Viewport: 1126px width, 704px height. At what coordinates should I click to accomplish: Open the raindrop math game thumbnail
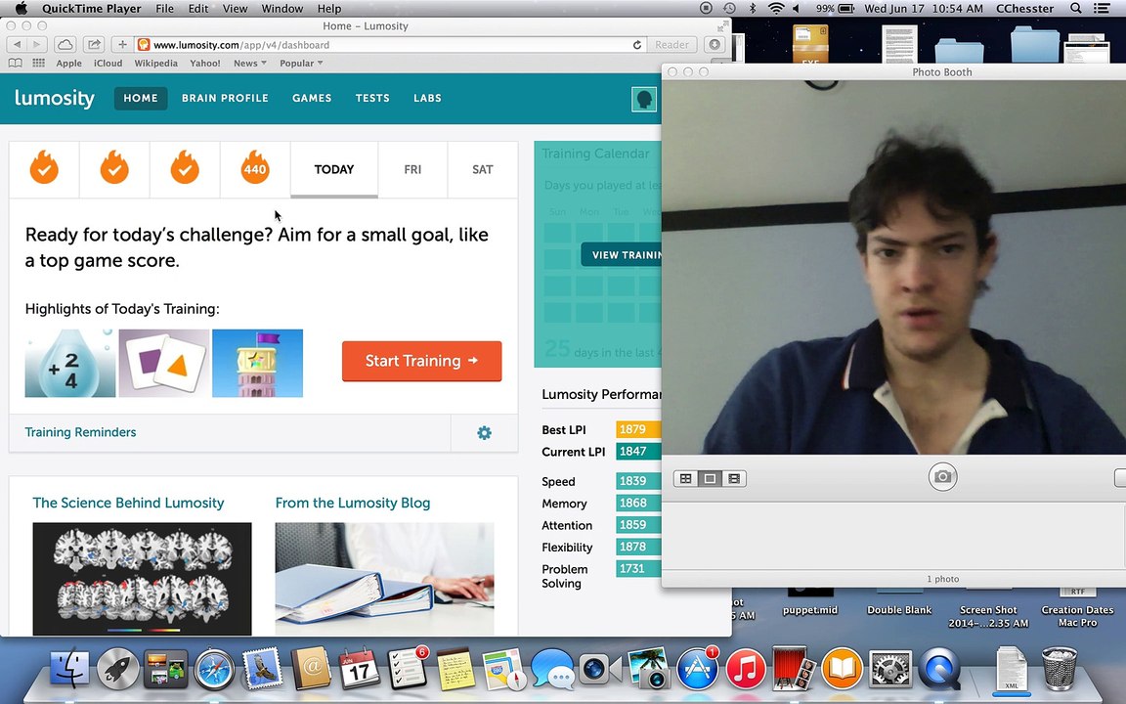[70, 364]
